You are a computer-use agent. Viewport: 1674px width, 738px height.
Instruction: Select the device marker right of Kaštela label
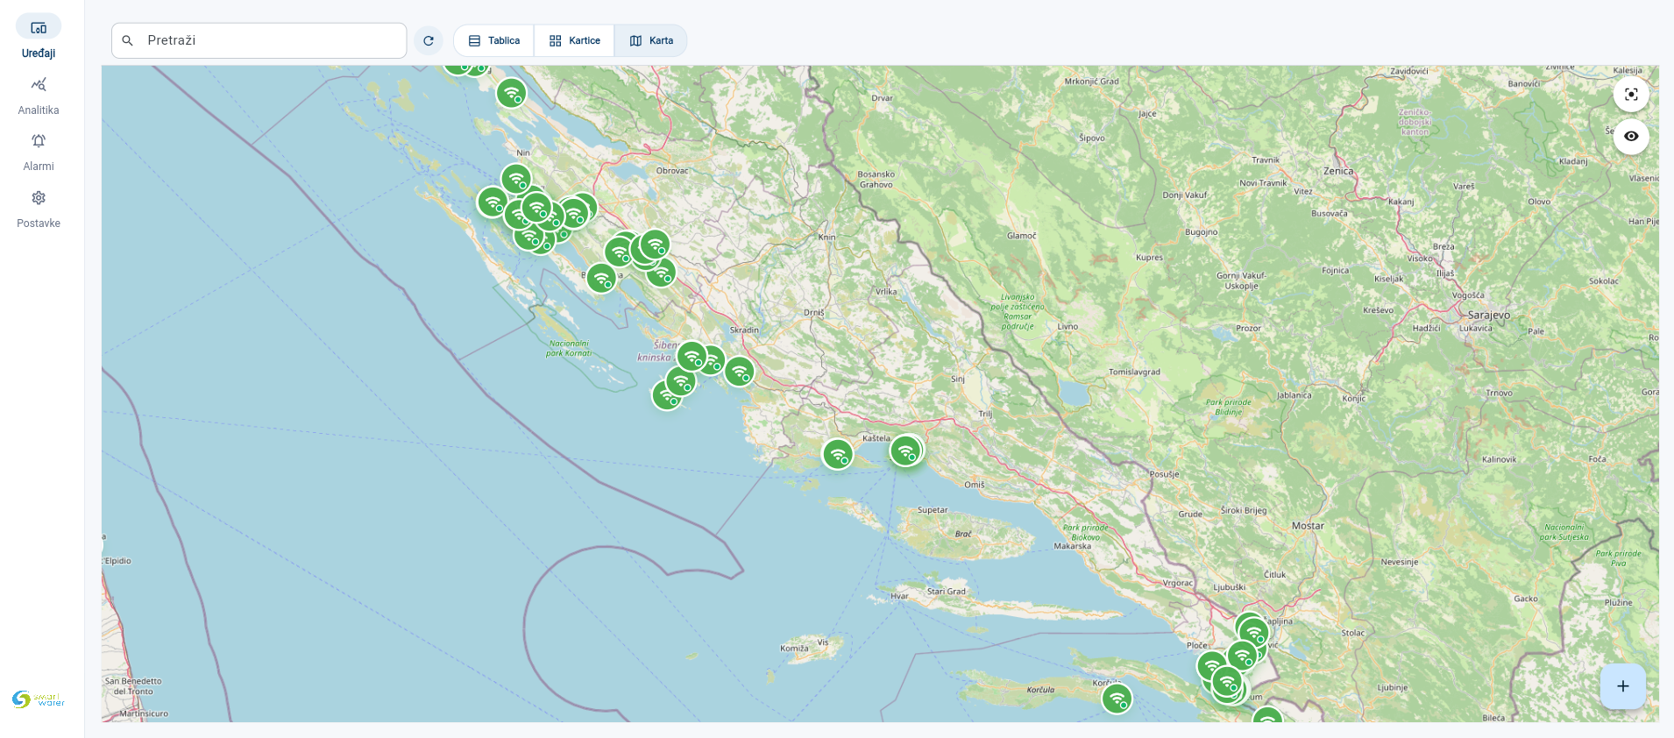click(906, 451)
